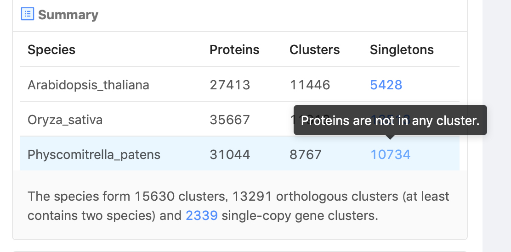Click the Oryza_sativa protein count 35667
The image size is (511, 252).
tap(230, 120)
